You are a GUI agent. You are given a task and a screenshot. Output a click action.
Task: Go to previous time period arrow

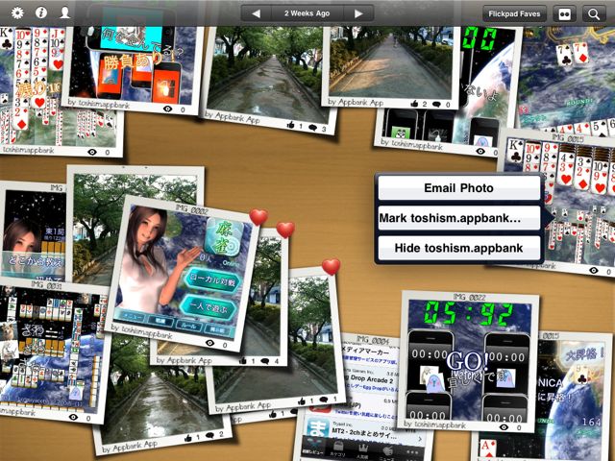pos(257,13)
